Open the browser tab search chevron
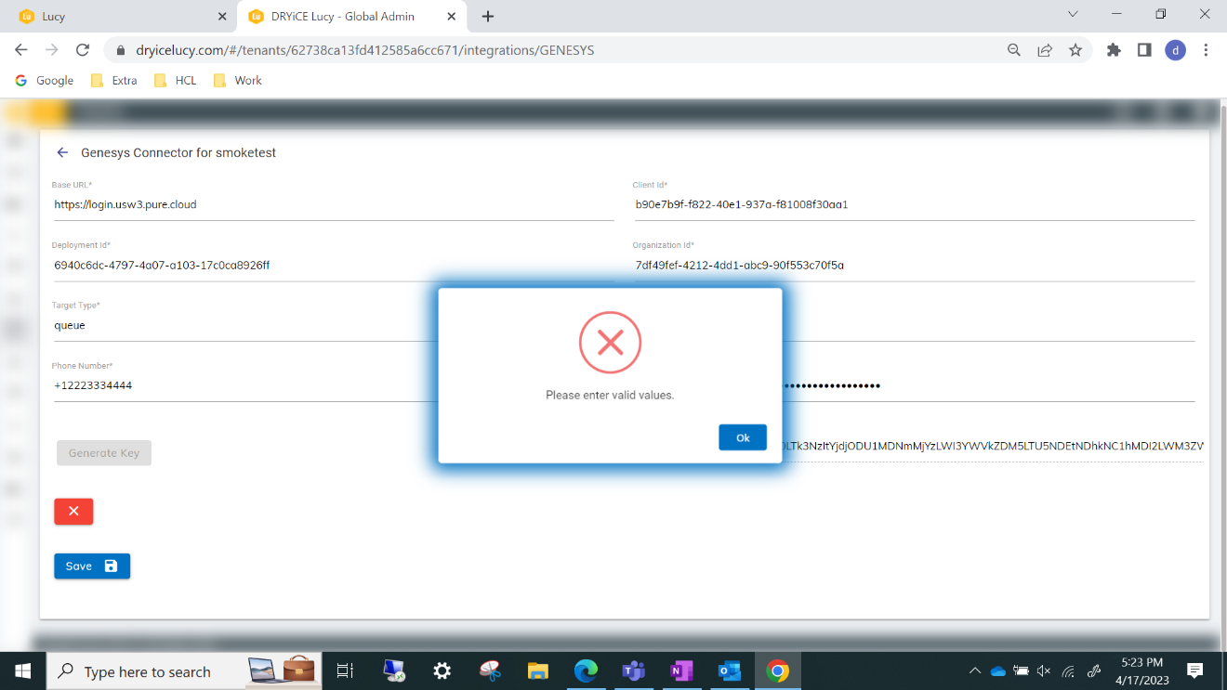The width and height of the screenshot is (1227, 690). coord(1074,16)
